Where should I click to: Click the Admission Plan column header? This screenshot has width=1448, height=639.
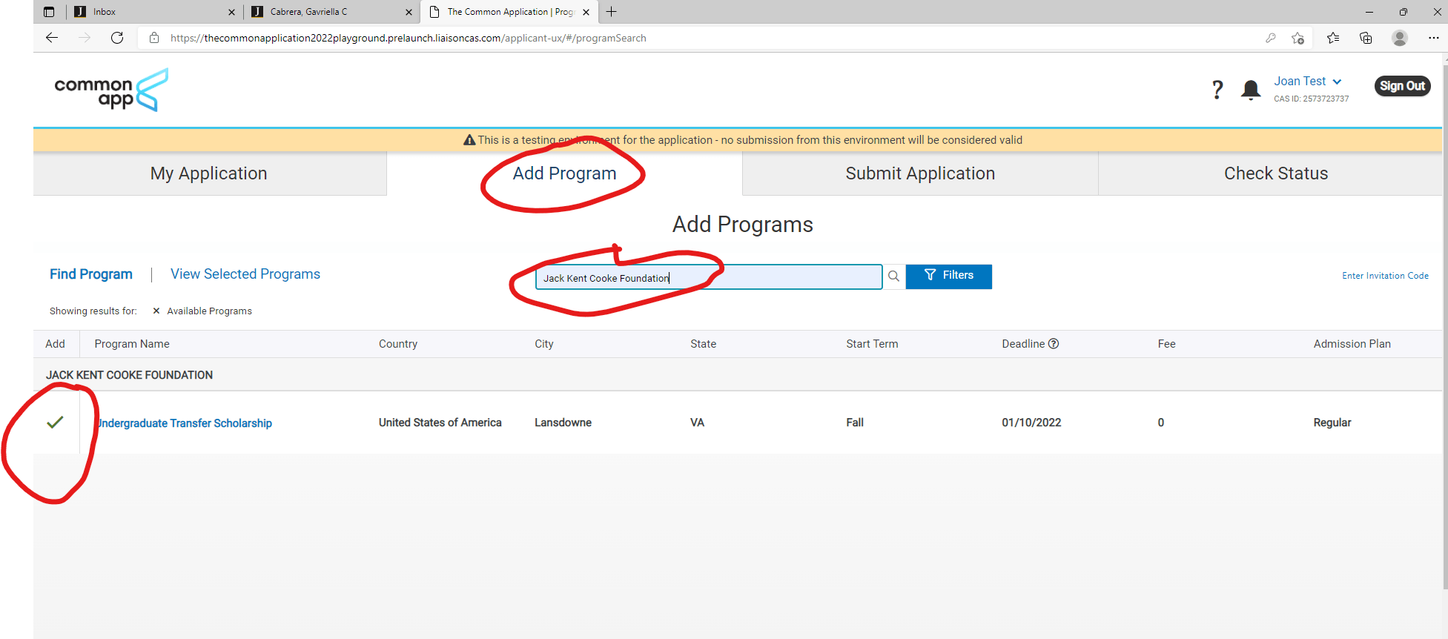coord(1352,344)
